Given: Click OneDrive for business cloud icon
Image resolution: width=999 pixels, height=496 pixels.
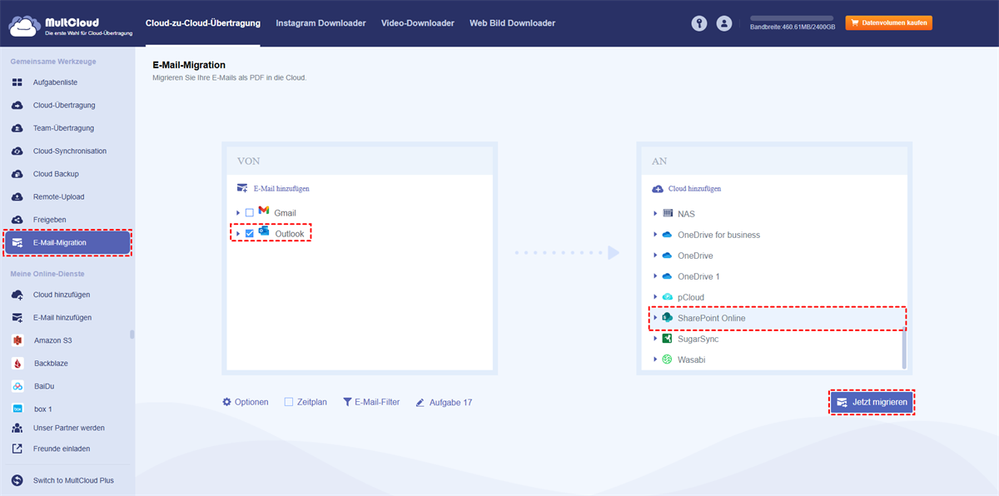Looking at the screenshot, I should point(667,235).
